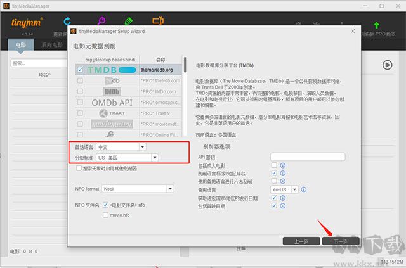406x268 pixels.
Task: Click the 名称 column header in scraper list
Action: (160, 60)
